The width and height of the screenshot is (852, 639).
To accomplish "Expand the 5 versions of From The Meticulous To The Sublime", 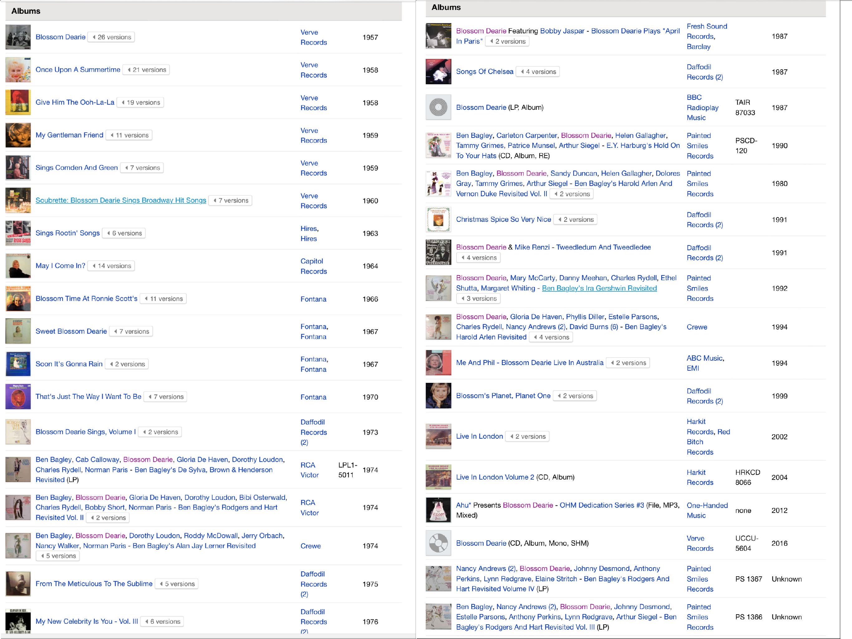I will click(x=176, y=584).
